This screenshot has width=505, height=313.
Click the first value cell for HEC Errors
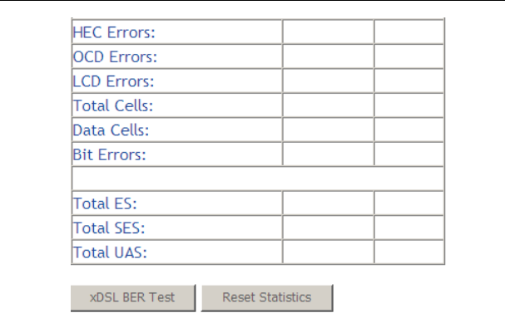[328, 32]
